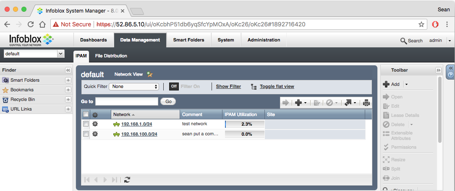Print the table using the printer icon
The height and width of the screenshot is (191, 455).
tap(366, 103)
